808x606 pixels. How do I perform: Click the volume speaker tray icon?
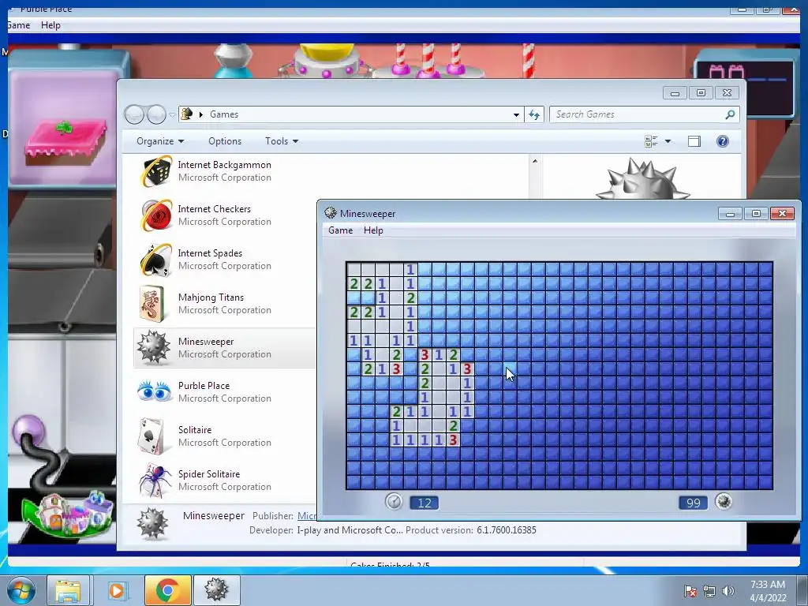[728, 591]
